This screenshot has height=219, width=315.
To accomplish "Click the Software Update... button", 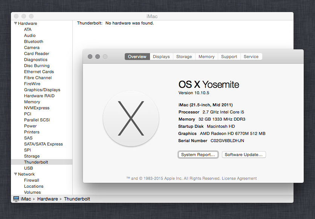I will 244,155.
